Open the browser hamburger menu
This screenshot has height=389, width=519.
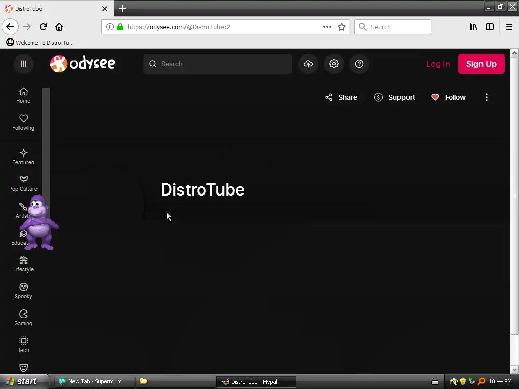(x=509, y=27)
